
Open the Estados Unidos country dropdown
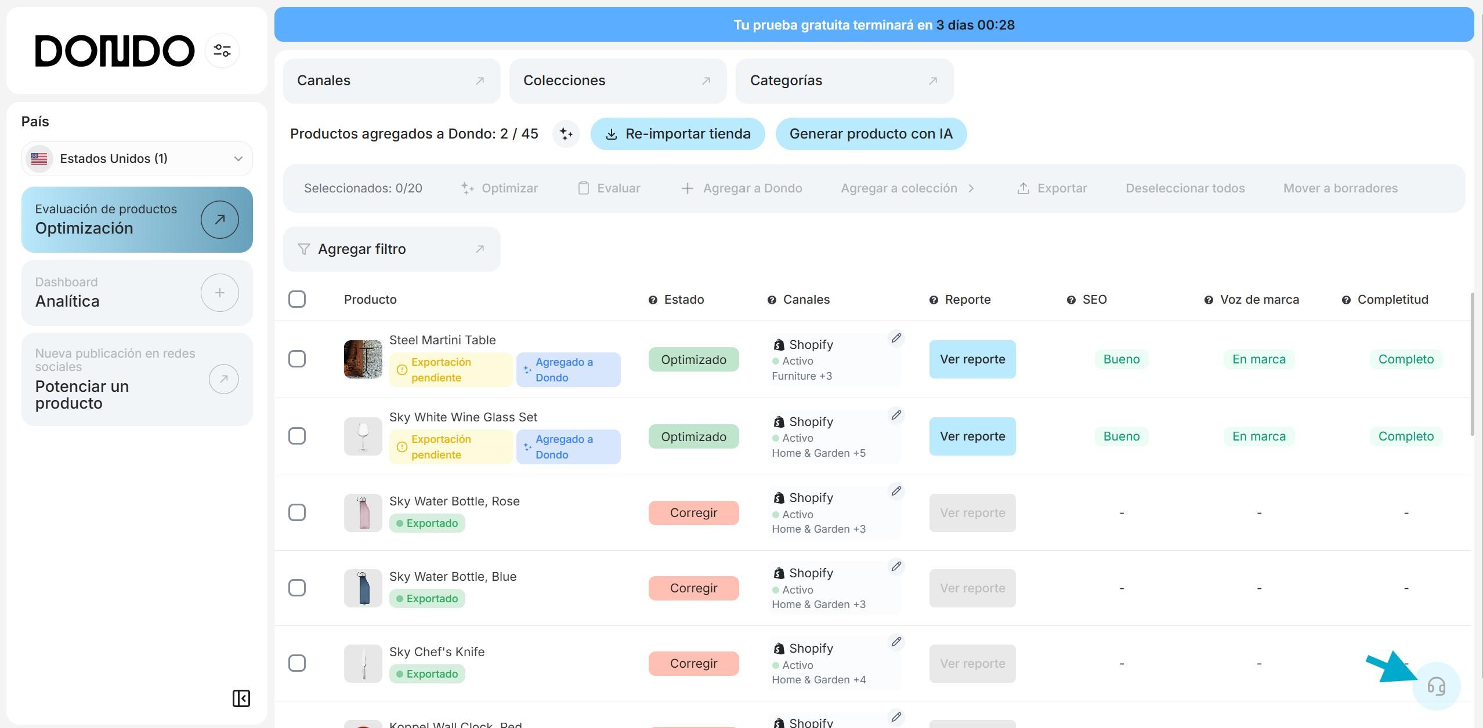coord(137,159)
